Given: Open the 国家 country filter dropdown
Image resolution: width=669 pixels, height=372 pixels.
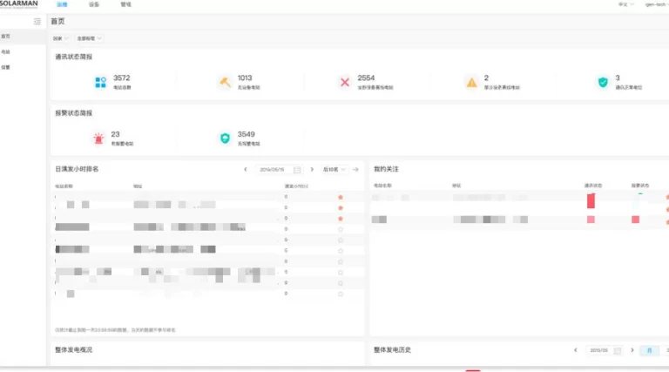Looking at the screenshot, I should click(61, 38).
